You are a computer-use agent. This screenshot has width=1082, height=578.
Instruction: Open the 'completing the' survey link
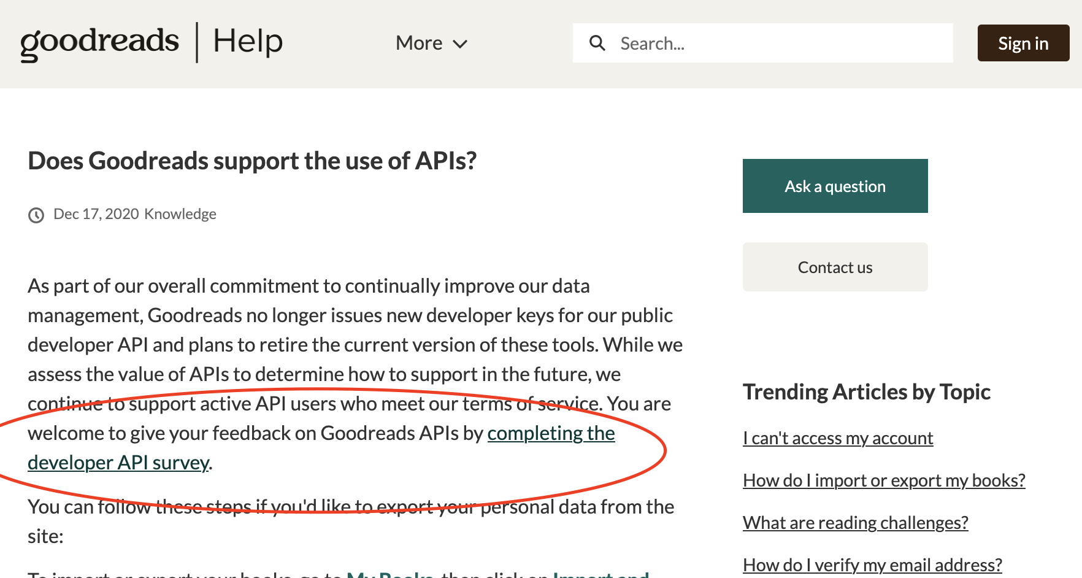pyautogui.click(x=551, y=433)
